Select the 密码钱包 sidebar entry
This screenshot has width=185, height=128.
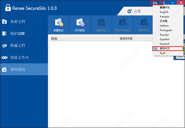[x=24, y=69]
